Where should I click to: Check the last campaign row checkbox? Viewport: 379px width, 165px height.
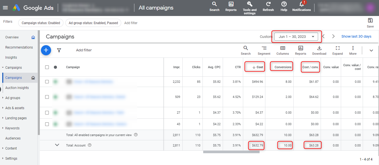pyautogui.click(x=47, y=124)
